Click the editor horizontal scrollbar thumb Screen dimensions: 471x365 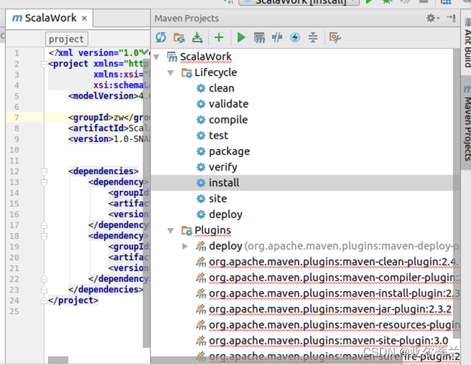click(58, 360)
